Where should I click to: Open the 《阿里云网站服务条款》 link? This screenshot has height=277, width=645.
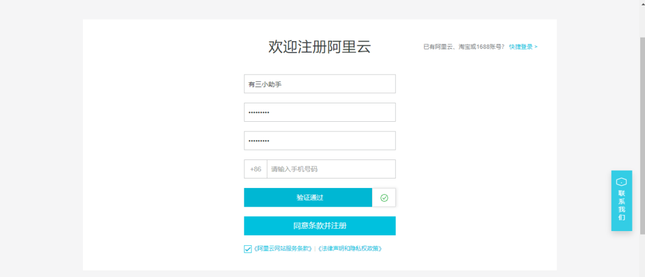click(283, 248)
